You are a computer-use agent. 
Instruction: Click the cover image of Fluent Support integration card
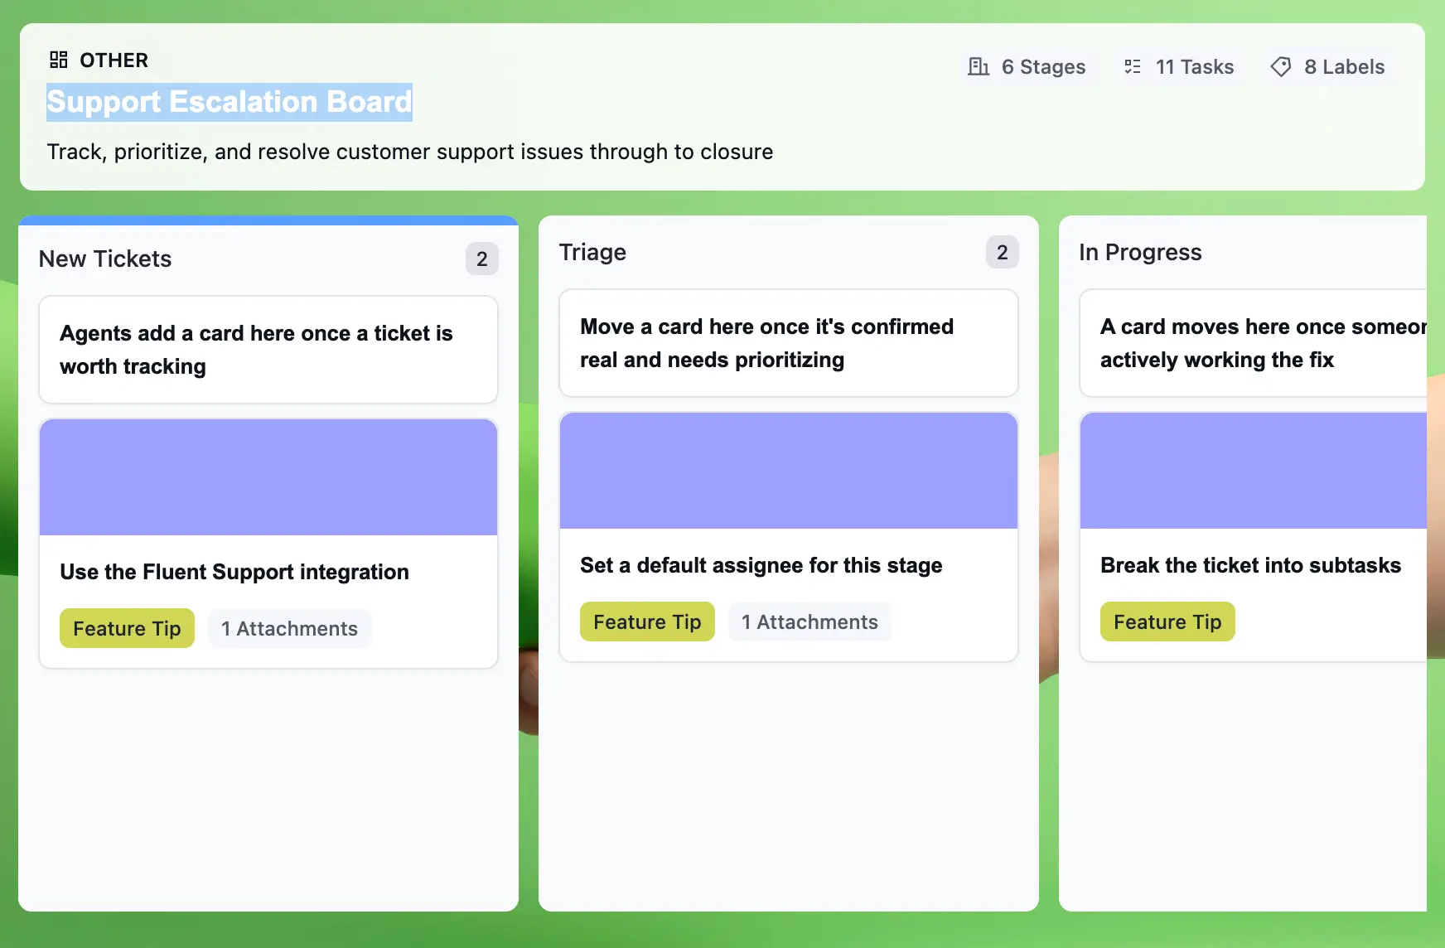(268, 477)
